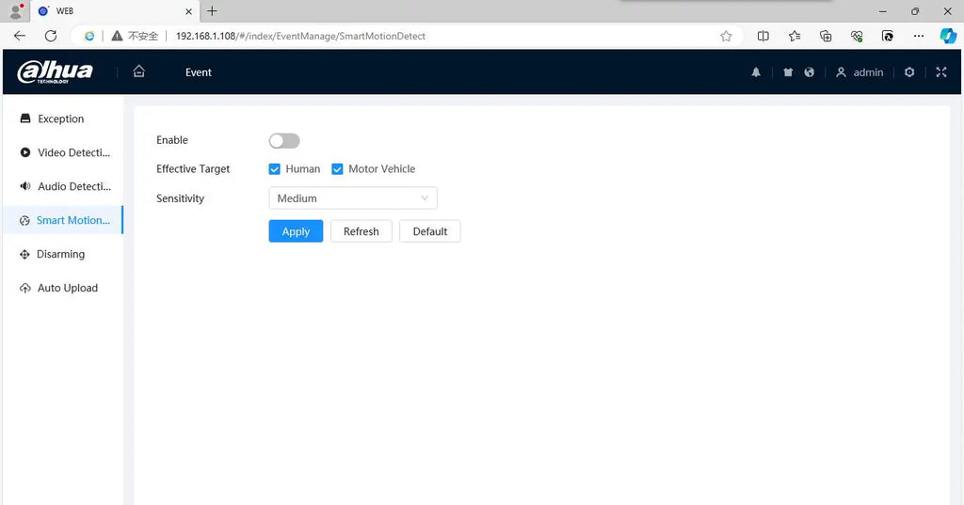Viewport: 964px width, 505px height.
Task: Open browser favorites list icon
Action: pyautogui.click(x=795, y=36)
